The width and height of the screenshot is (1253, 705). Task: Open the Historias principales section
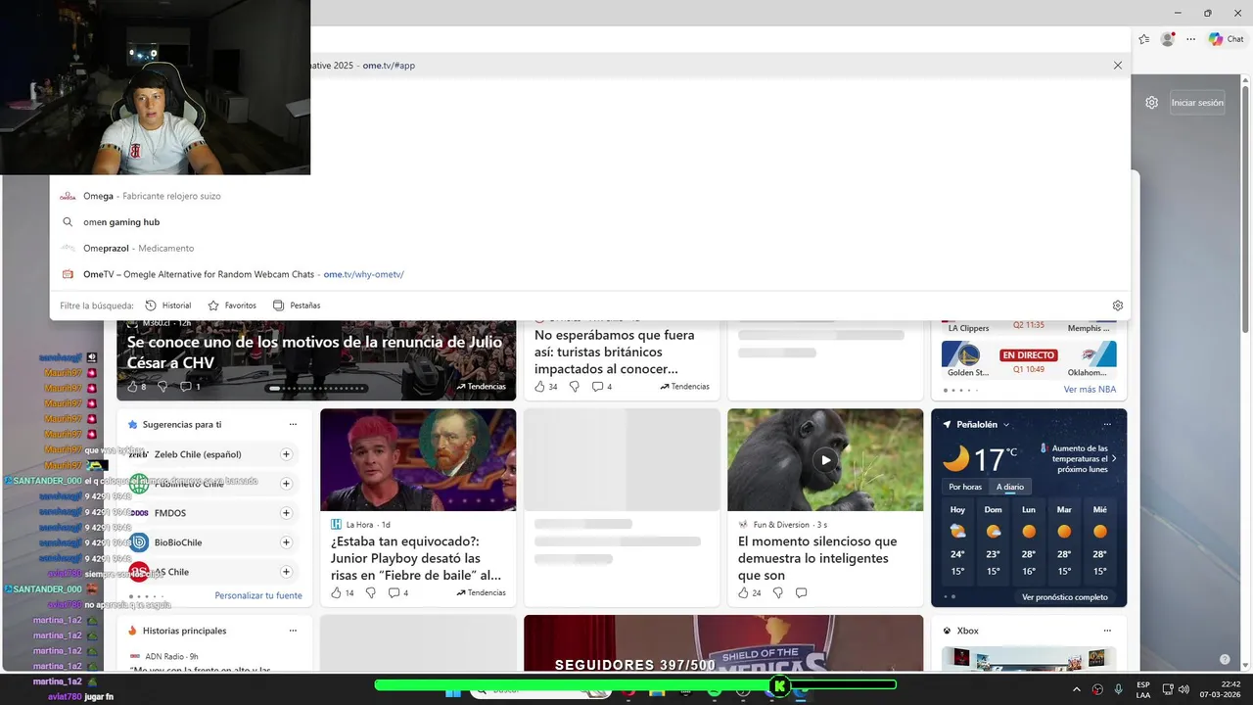(x=184, y=631)
